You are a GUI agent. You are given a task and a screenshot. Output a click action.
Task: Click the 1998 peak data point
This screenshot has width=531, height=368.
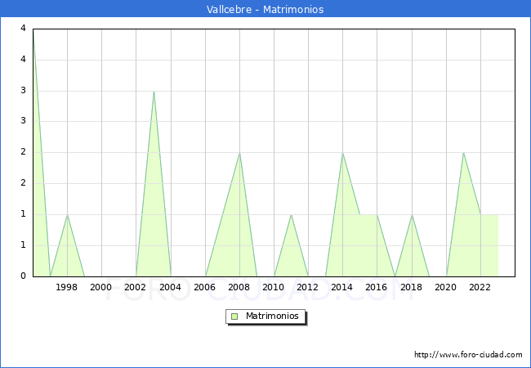tap(67, 215)
